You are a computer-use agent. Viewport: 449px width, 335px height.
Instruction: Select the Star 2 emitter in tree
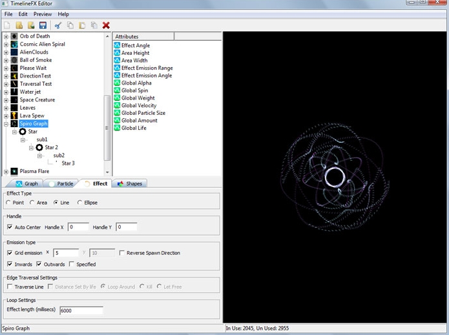point(51,148)
